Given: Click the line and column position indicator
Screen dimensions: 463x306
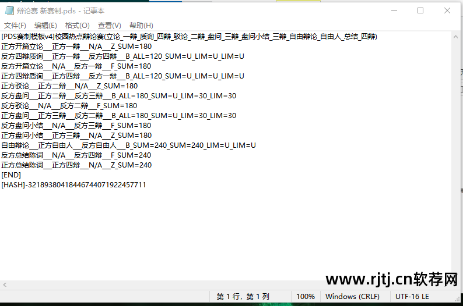Looking at the screenshot, I should [243, 296].
